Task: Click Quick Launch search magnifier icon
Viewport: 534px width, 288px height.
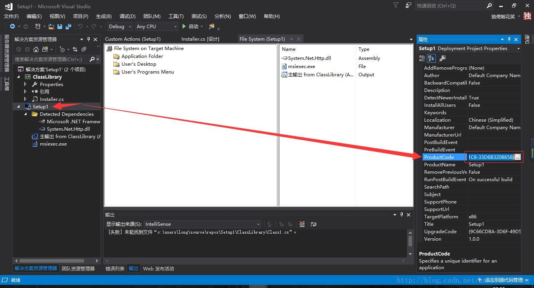Action: 489,5
